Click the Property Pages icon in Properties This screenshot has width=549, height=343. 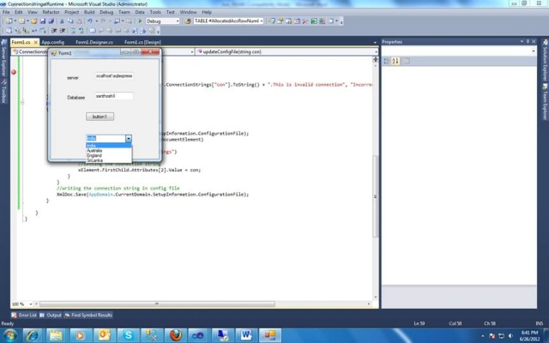(x=406, y=61)
